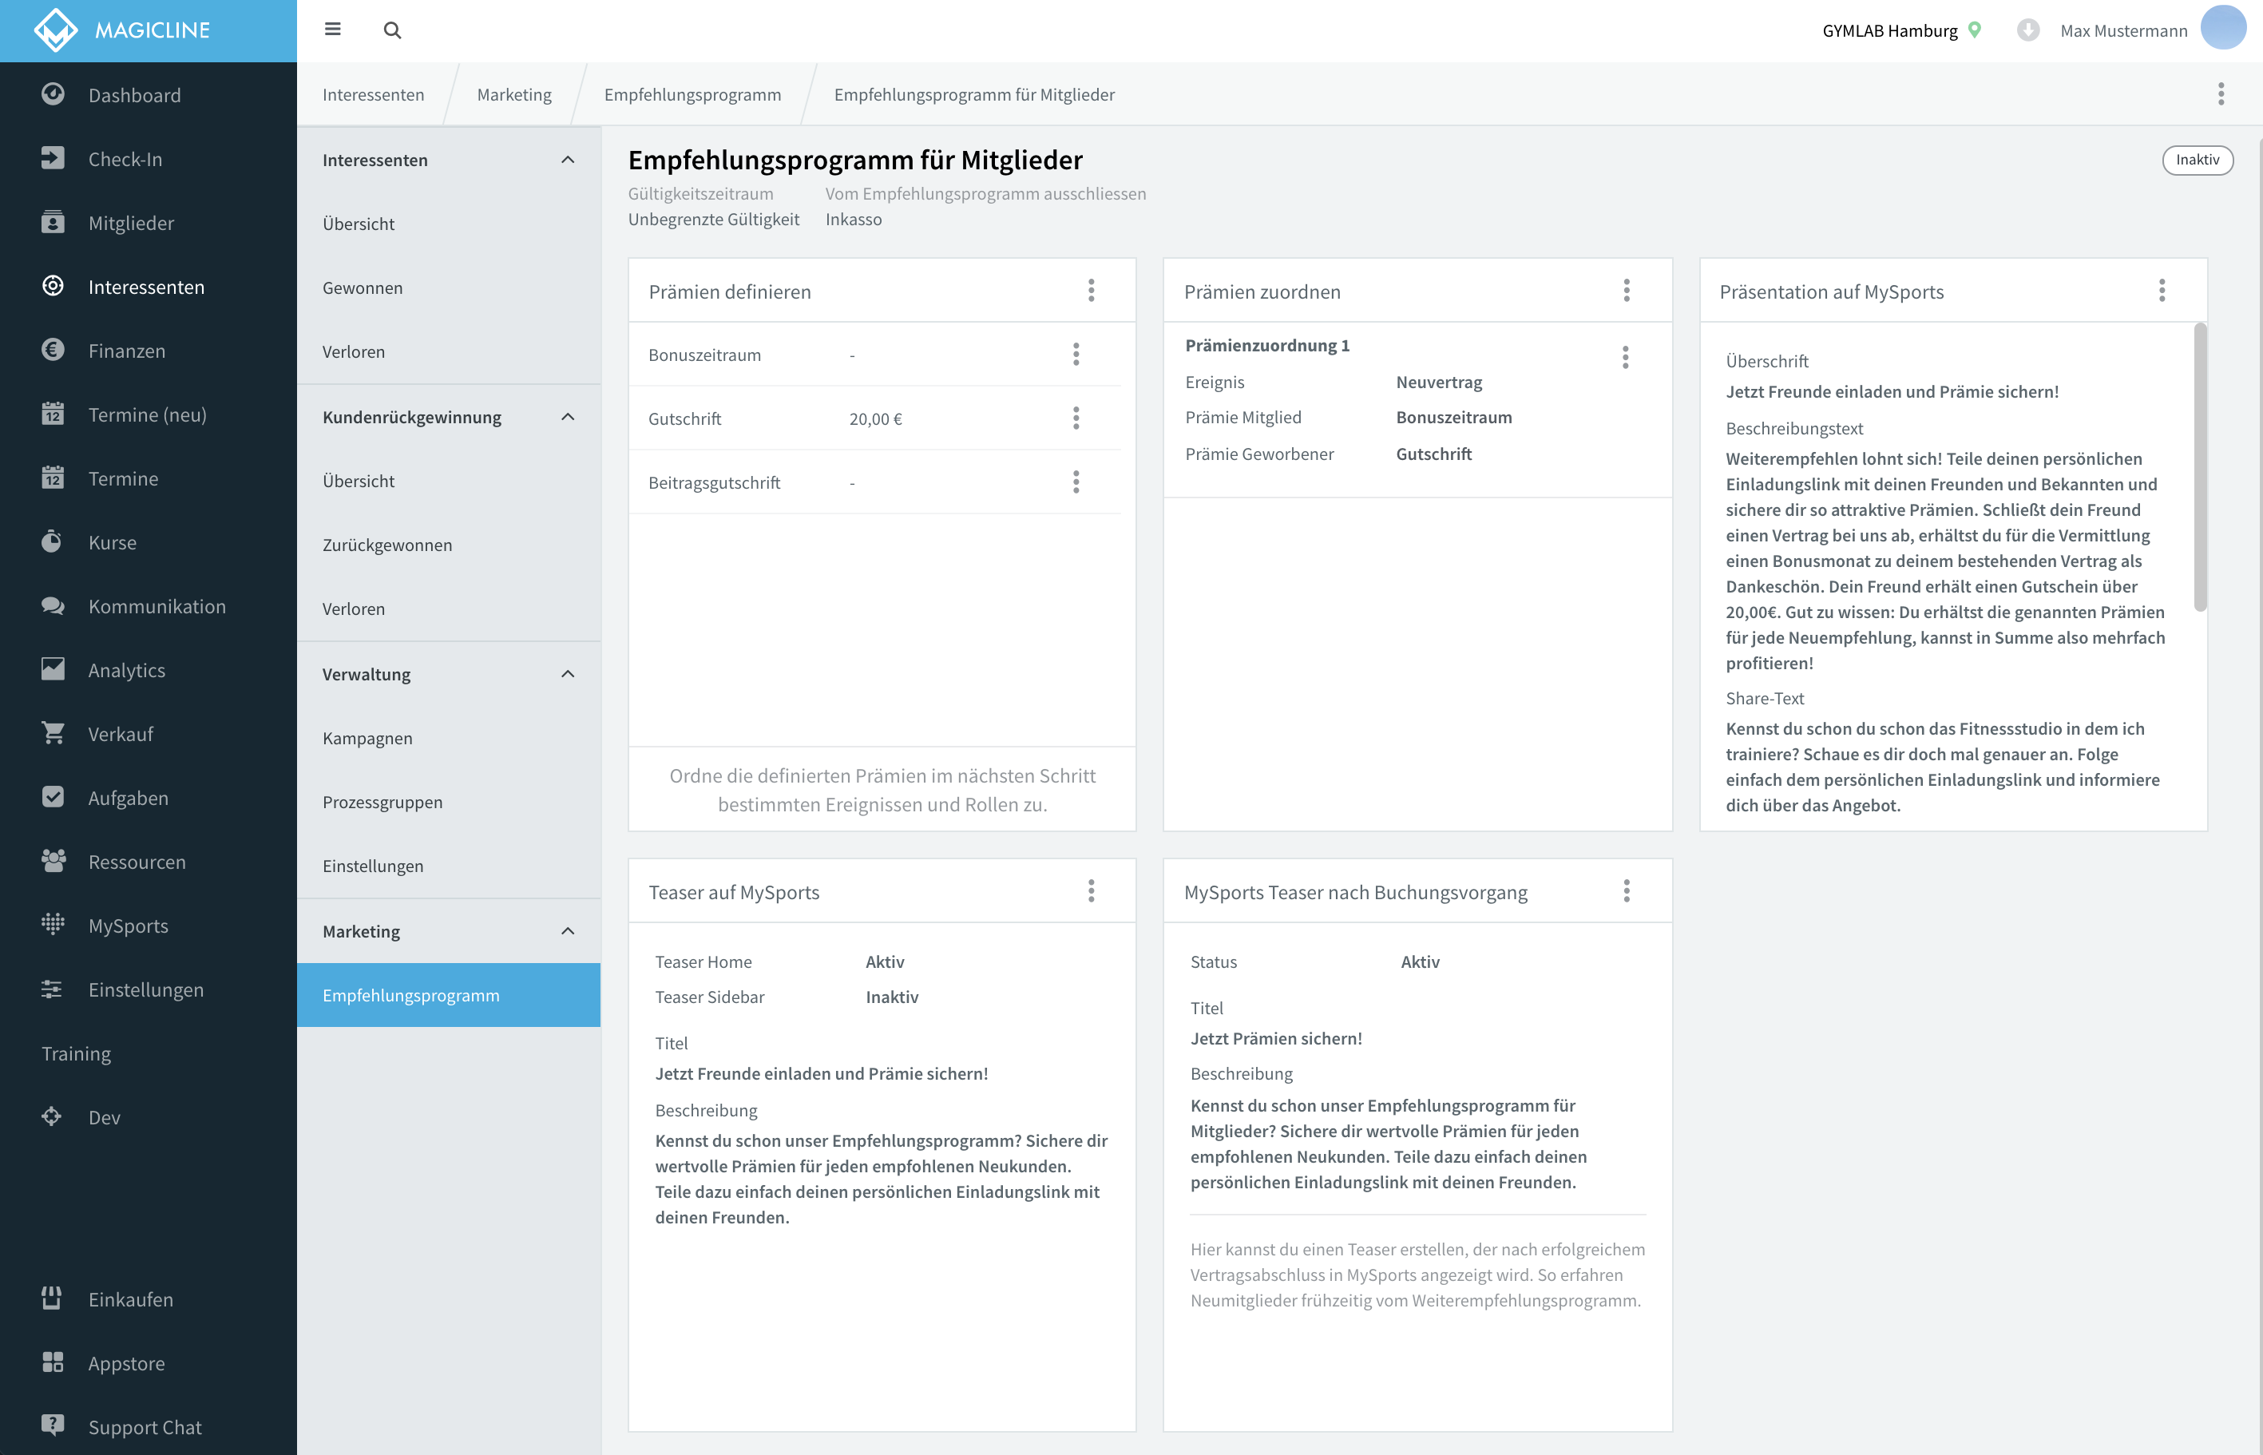Collapse the Verwaltung section
The width and height of the screenshot is (2263, 1455).
(568, 674)
